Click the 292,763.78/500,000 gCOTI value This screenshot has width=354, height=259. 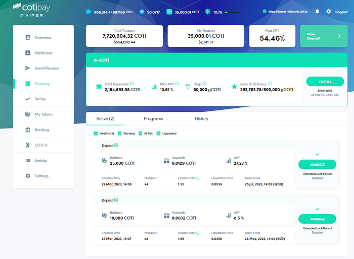[x=267, y=90]
